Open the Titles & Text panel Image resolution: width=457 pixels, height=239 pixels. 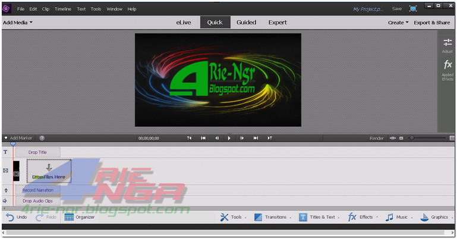pos(317,217)
